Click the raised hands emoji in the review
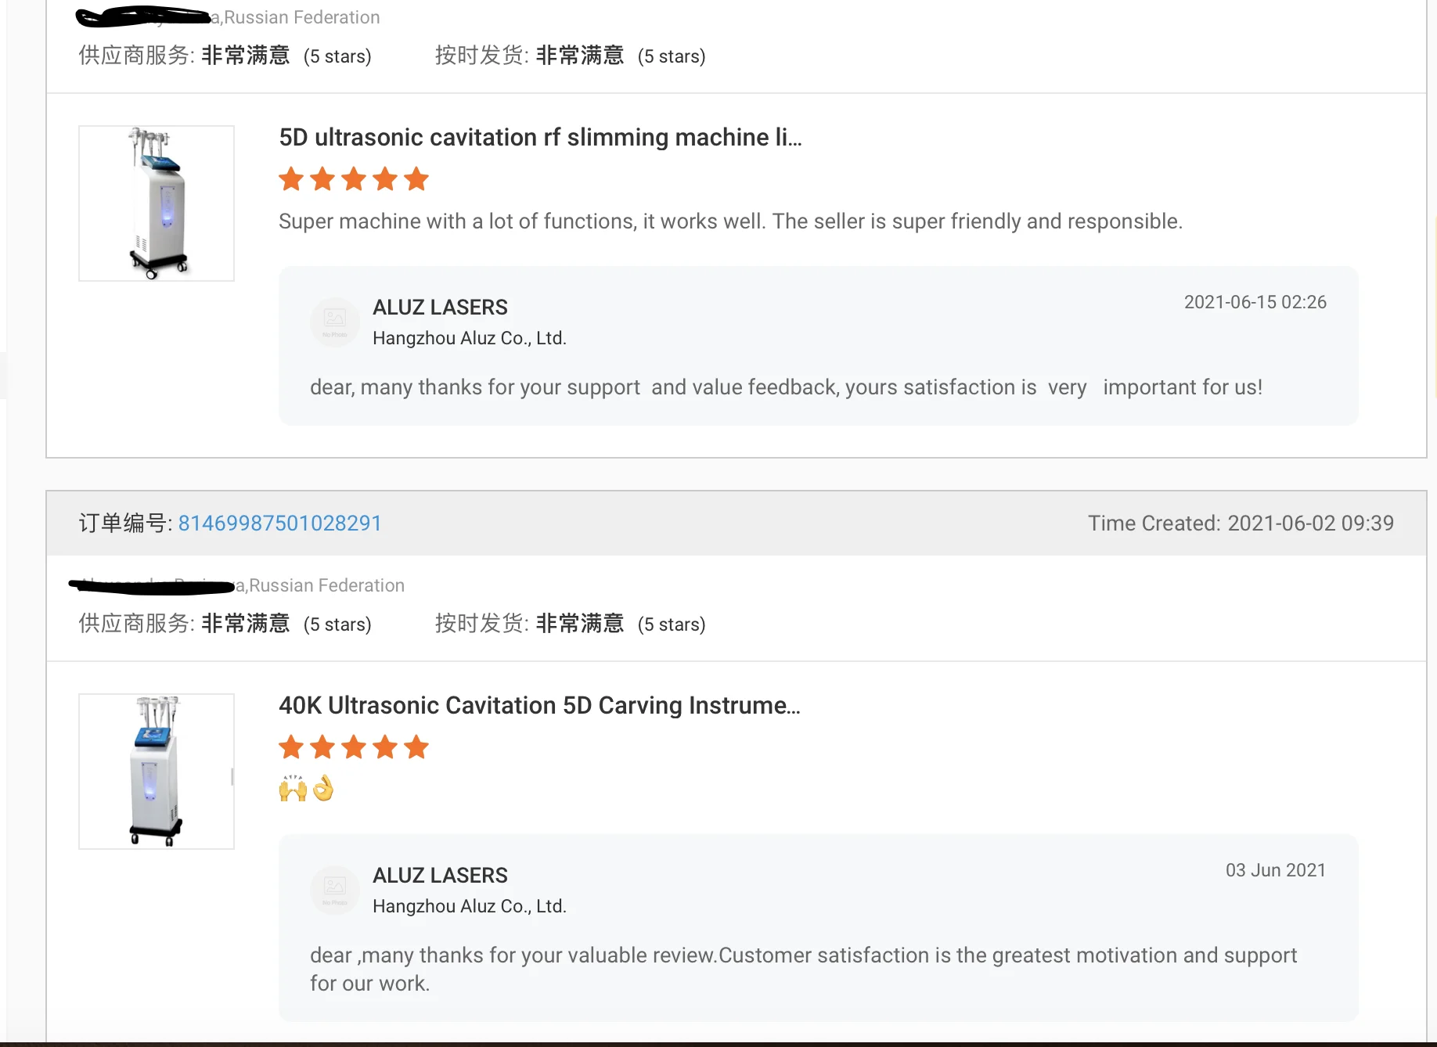1437x1047 pixels. (293, 788)
